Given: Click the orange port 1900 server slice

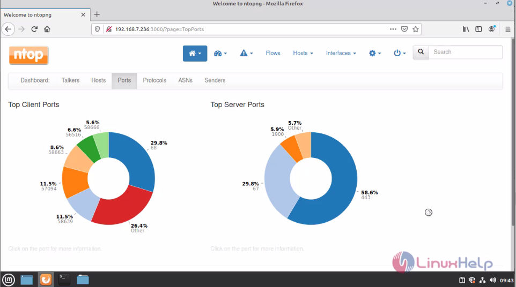Looking at the screenshot, I should 292,148.
